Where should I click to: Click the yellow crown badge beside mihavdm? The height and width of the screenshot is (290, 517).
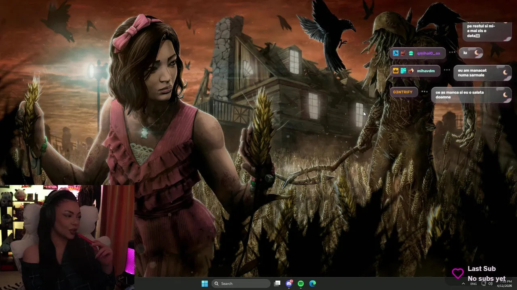pyautogui.click(x=395, y=71)
